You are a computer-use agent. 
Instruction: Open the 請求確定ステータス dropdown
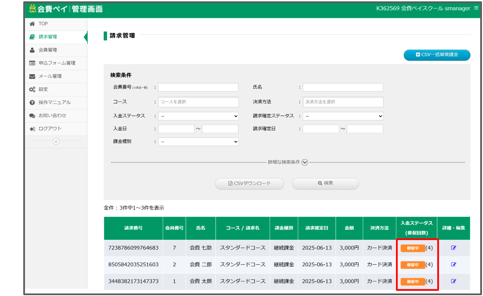[x=343, y=116]
